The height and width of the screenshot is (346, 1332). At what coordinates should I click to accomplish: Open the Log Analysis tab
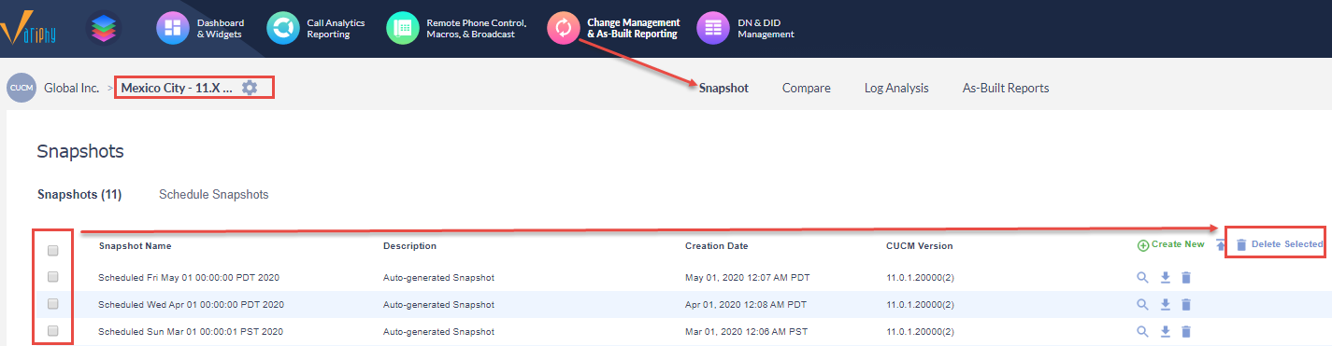coord(896,88)
